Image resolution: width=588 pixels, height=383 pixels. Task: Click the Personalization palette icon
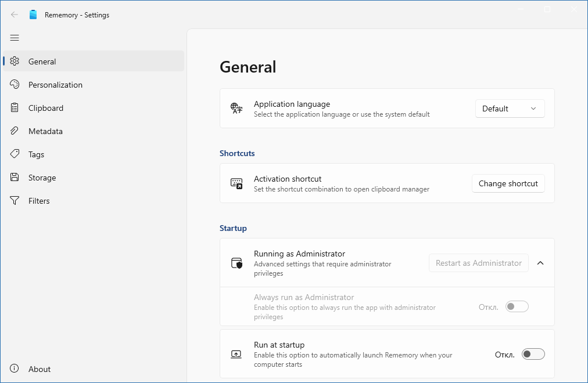(x=15, y=85)
